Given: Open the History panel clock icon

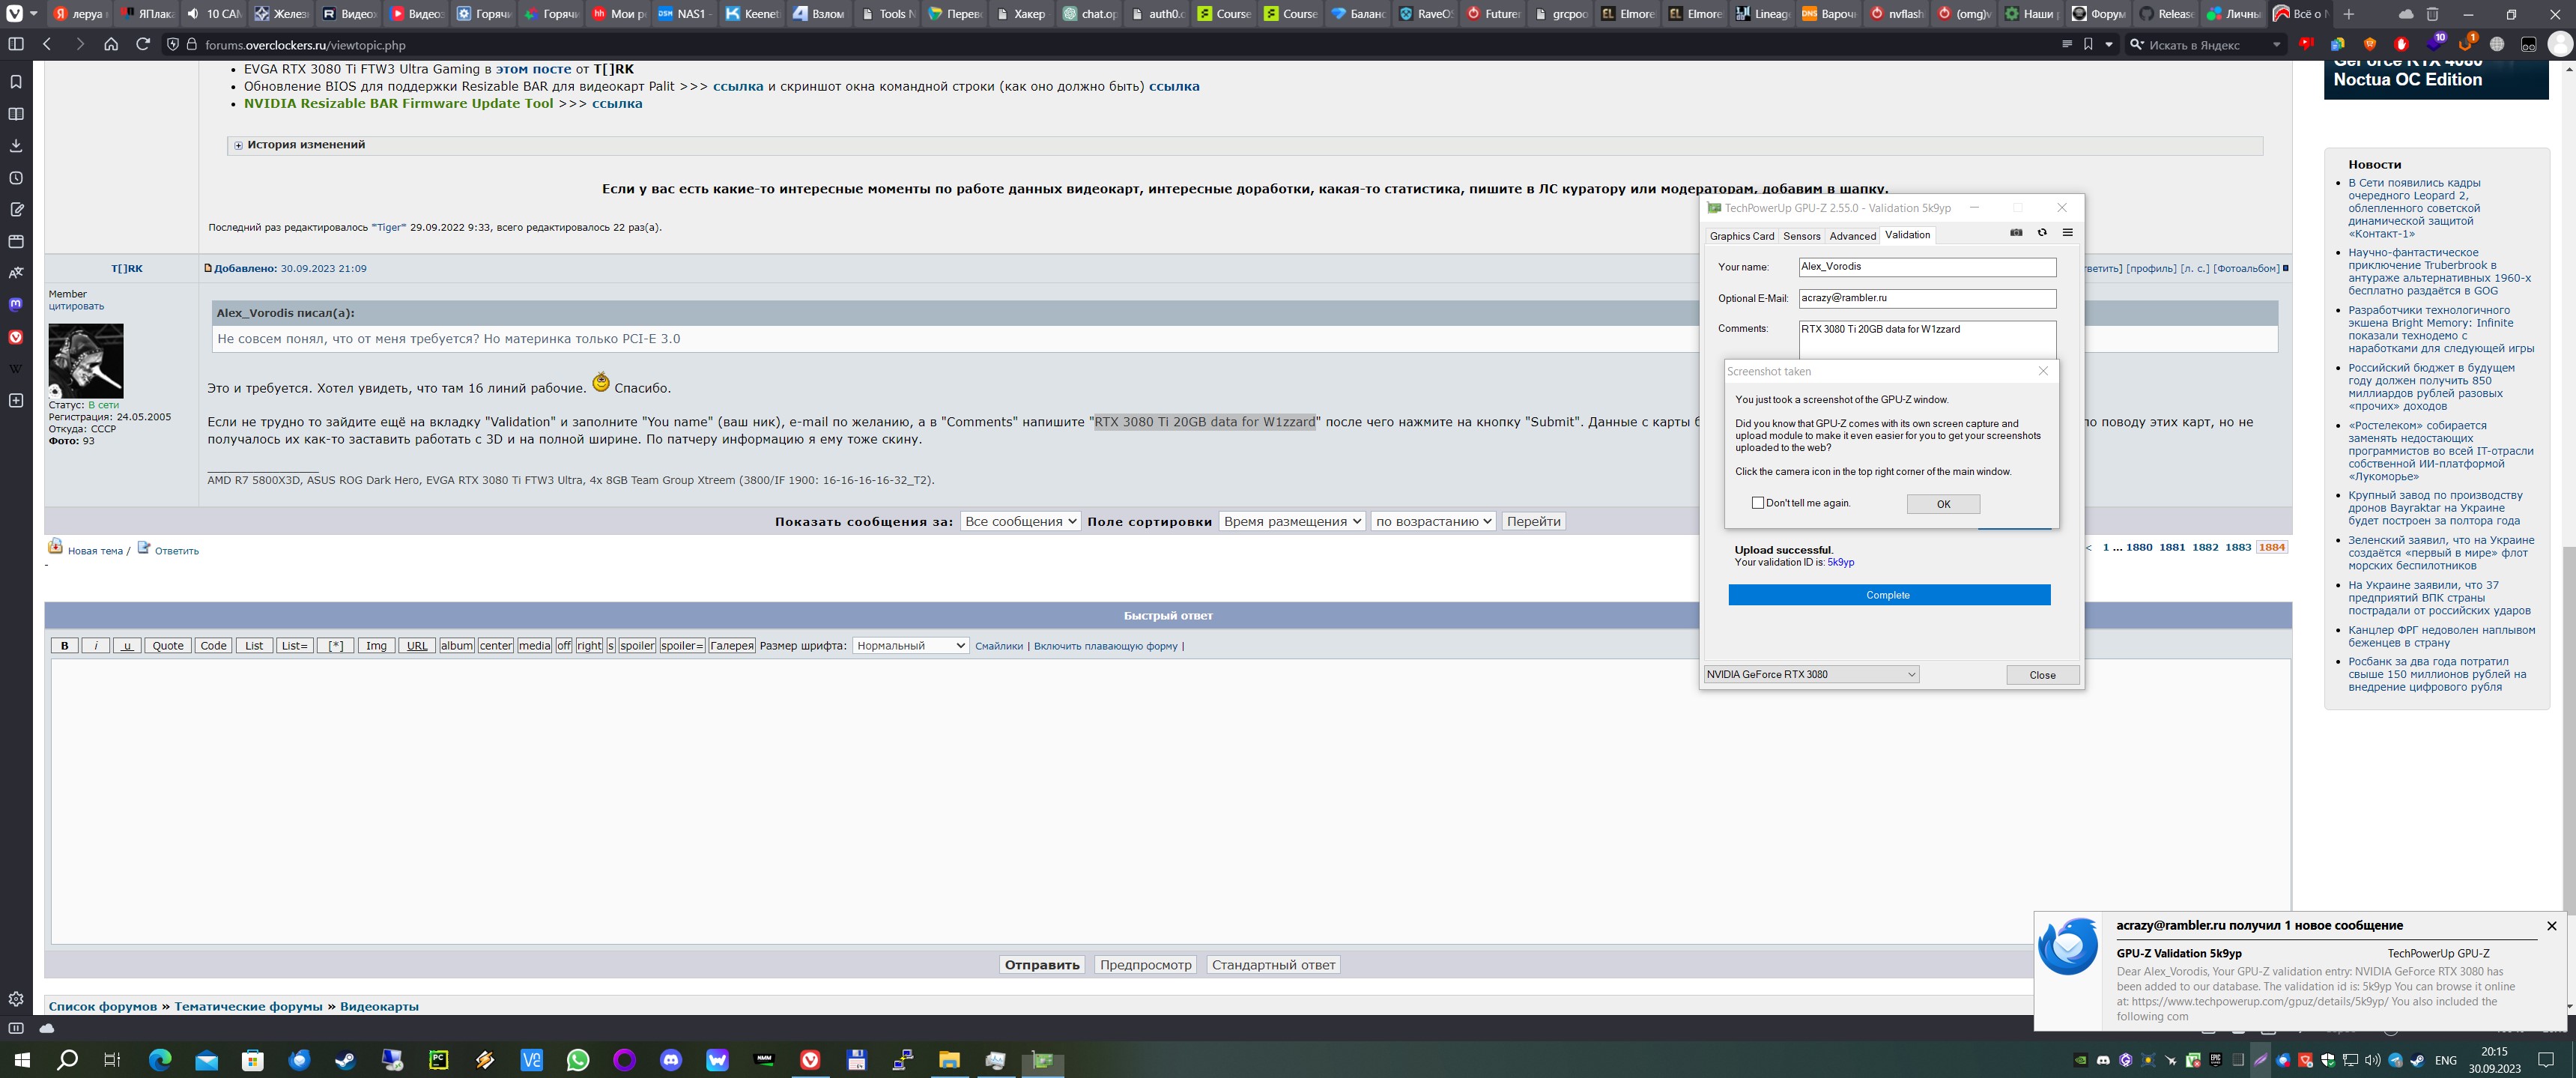Looking at the screenshot, I should tap(16, 178).
